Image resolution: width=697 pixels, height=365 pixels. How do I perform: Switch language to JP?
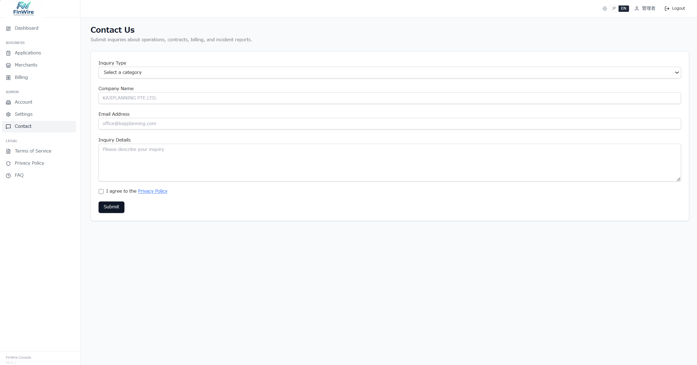[614, 9]
